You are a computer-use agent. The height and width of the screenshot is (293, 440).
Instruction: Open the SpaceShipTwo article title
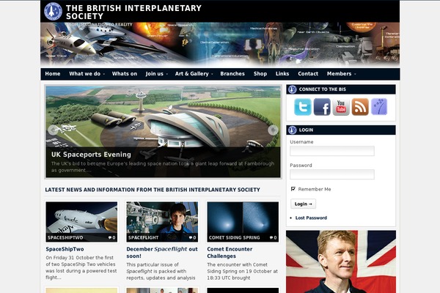point(65,249)
